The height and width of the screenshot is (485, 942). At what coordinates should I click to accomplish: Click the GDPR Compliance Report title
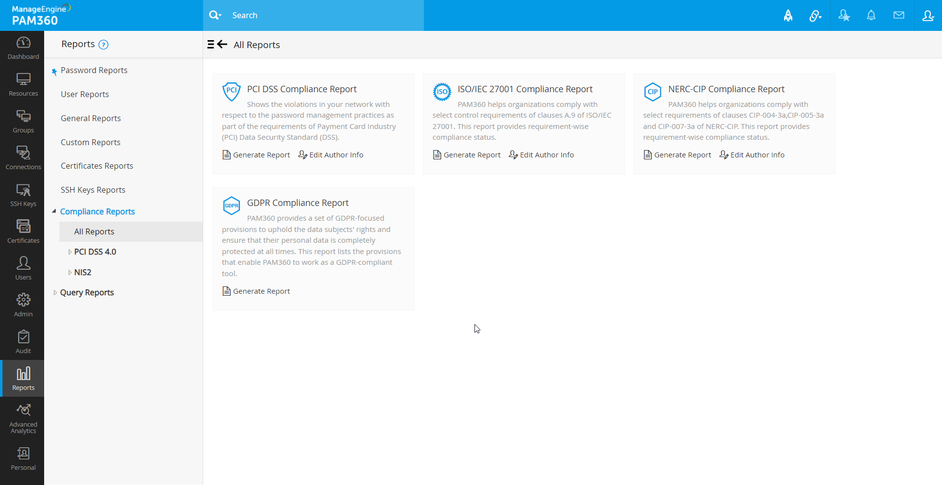point(298,203)
